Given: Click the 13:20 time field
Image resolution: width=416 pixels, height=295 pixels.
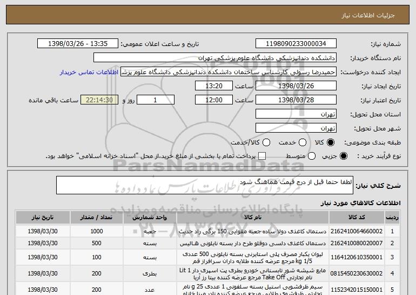Looking at the screenshot, I should (214, 86).
